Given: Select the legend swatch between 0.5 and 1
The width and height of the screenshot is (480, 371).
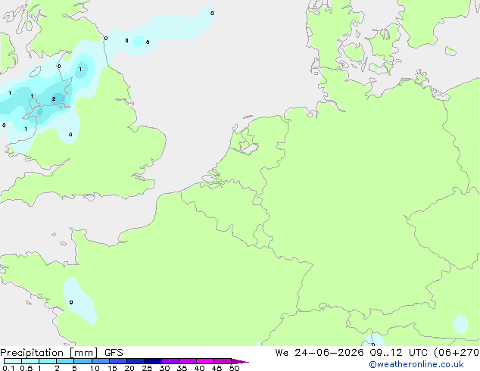Looking at the screenshot, I should (30, 361).
